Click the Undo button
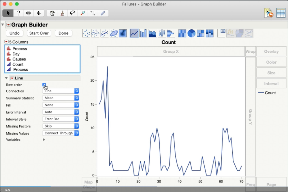 click(x=14, y=33)
